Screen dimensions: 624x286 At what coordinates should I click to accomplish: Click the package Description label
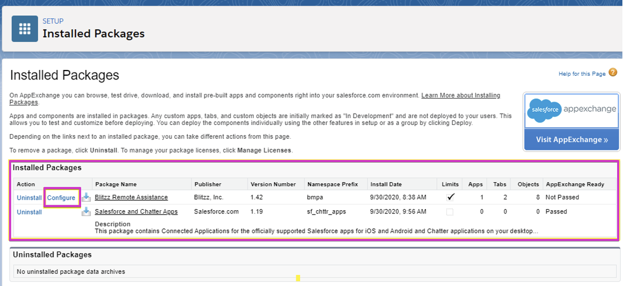pyautogui.click(x=112, y=224)
